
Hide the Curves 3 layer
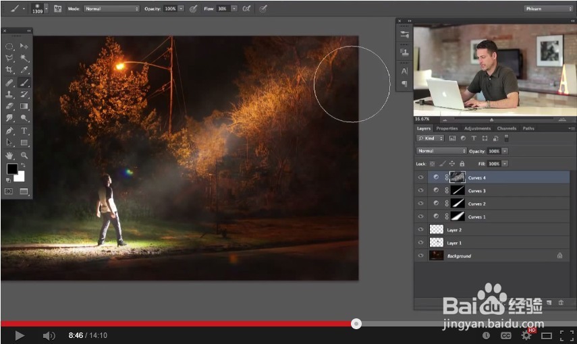click(x=420, y=191)
